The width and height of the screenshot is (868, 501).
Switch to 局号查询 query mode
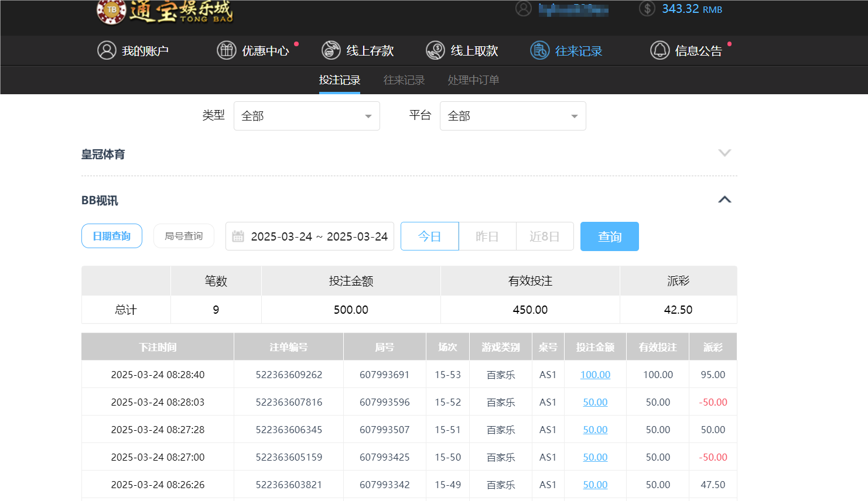(x=183, y=236)
